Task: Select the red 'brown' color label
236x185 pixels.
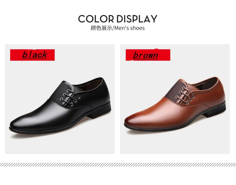Action: [x=148, y=55]
